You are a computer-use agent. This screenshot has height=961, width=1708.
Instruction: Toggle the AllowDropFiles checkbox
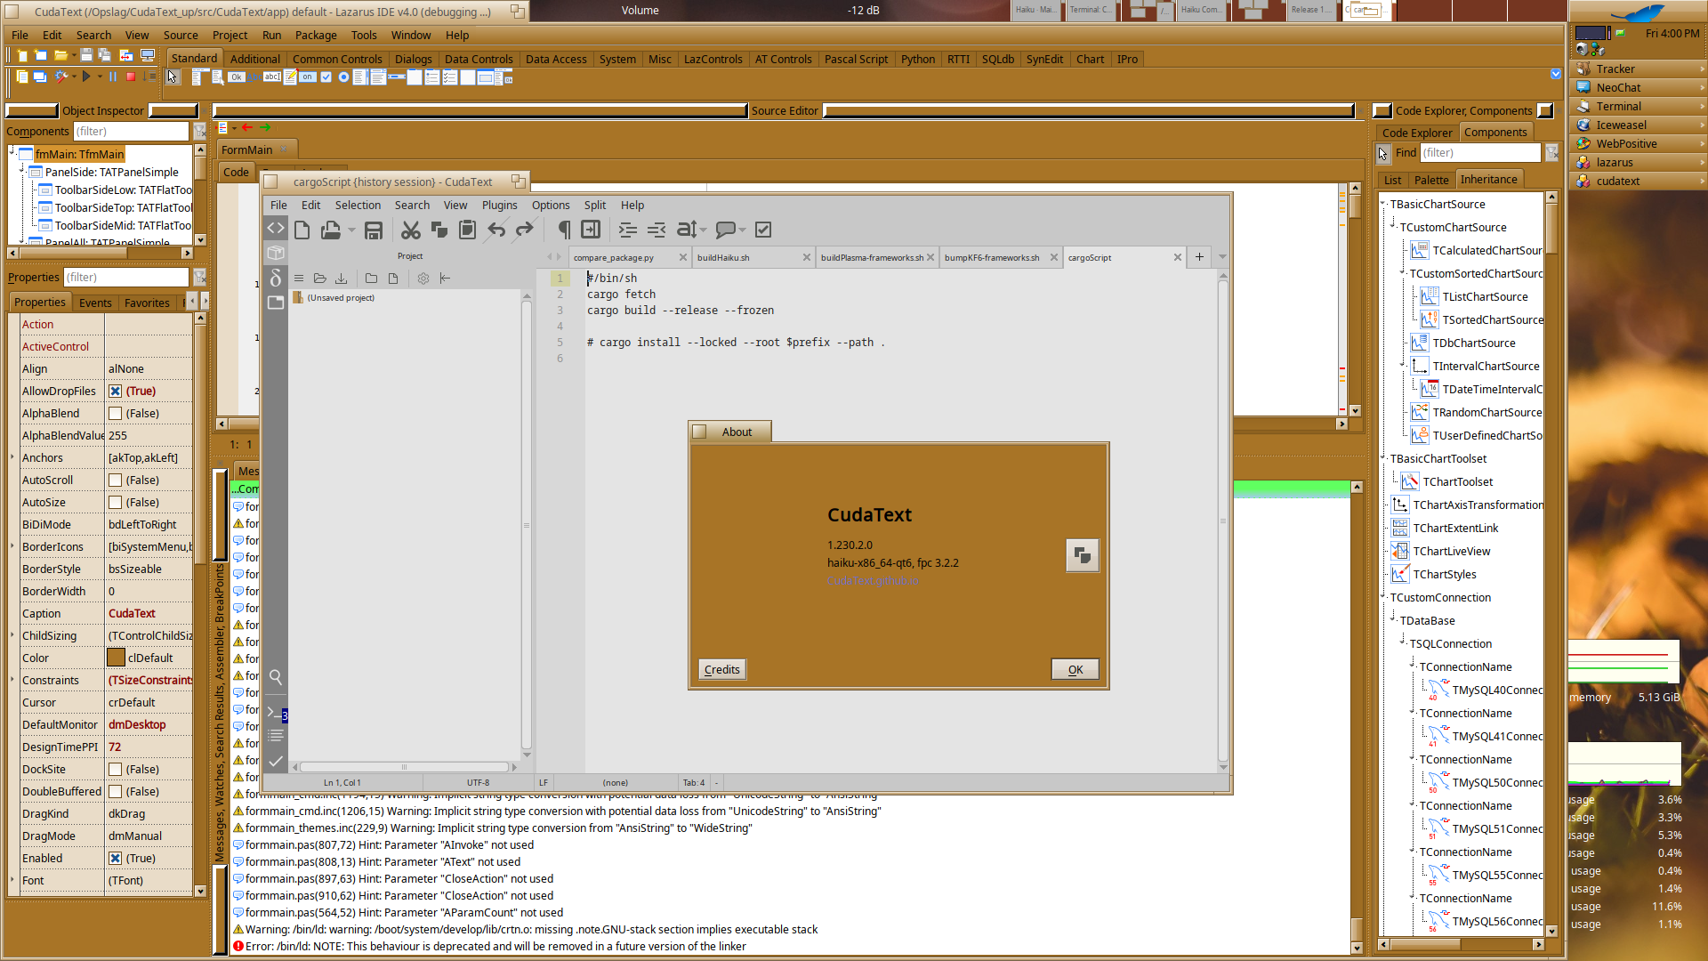[x=115, y=392]
